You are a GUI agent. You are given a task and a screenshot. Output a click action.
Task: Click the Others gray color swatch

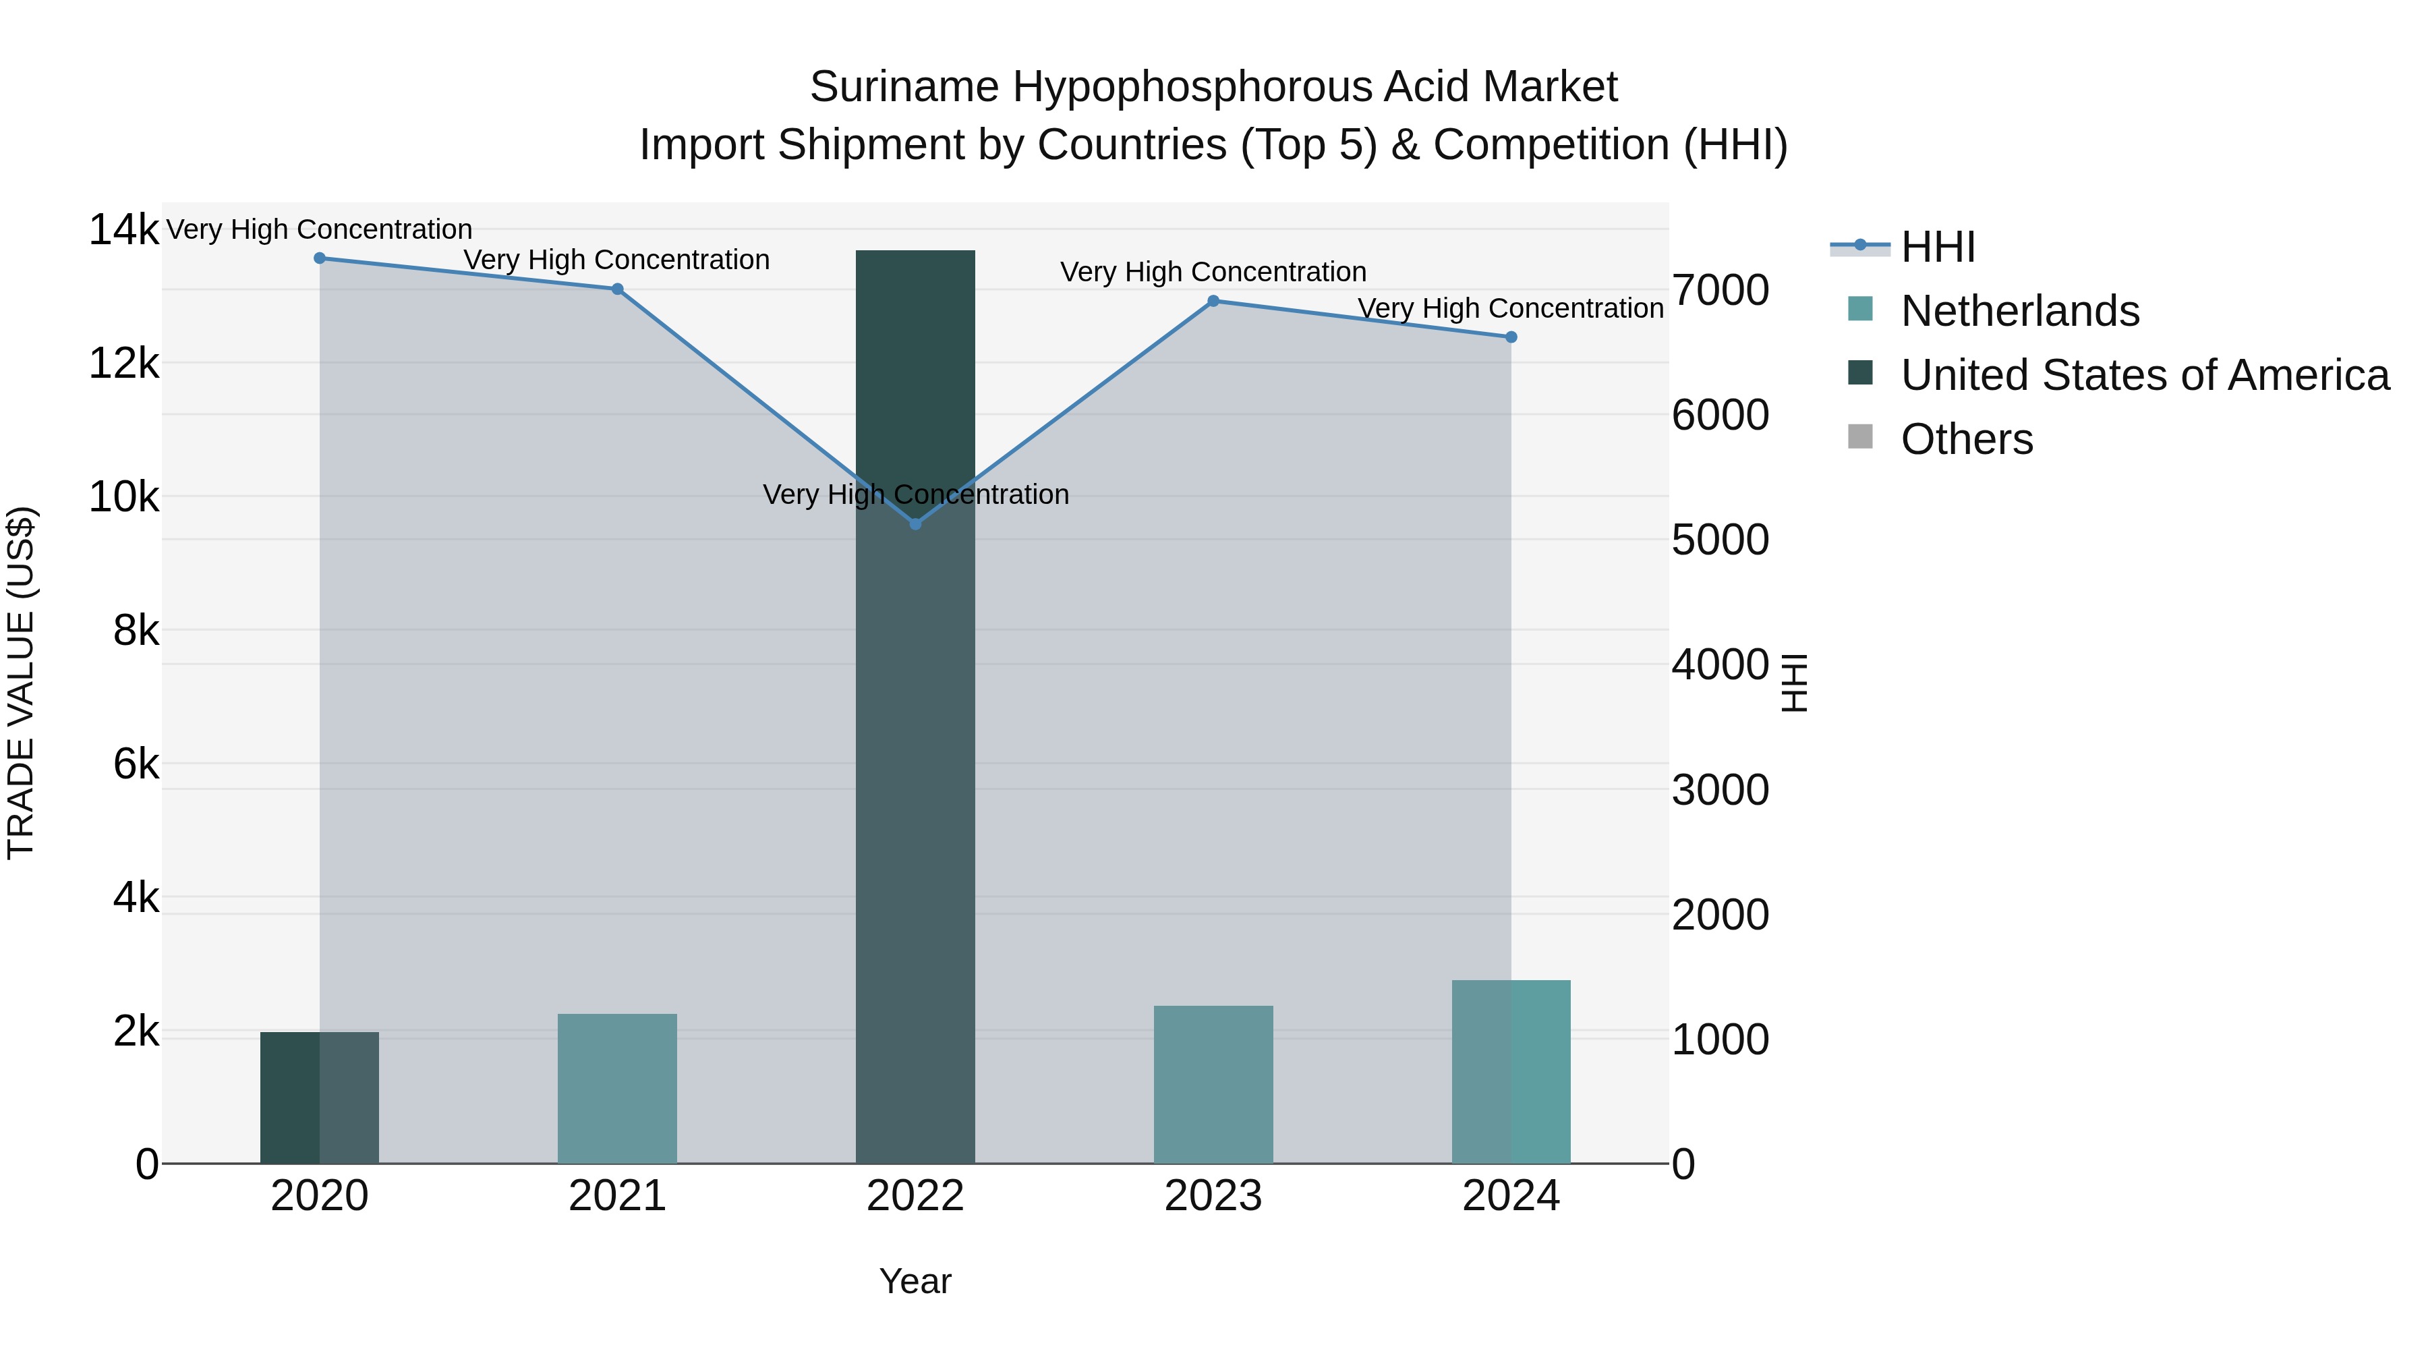tap(1861, 437)
